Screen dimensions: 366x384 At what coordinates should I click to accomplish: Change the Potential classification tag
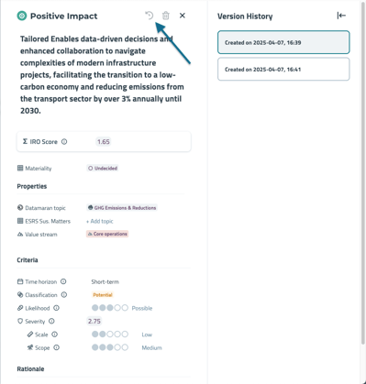[x=103, y=295]
